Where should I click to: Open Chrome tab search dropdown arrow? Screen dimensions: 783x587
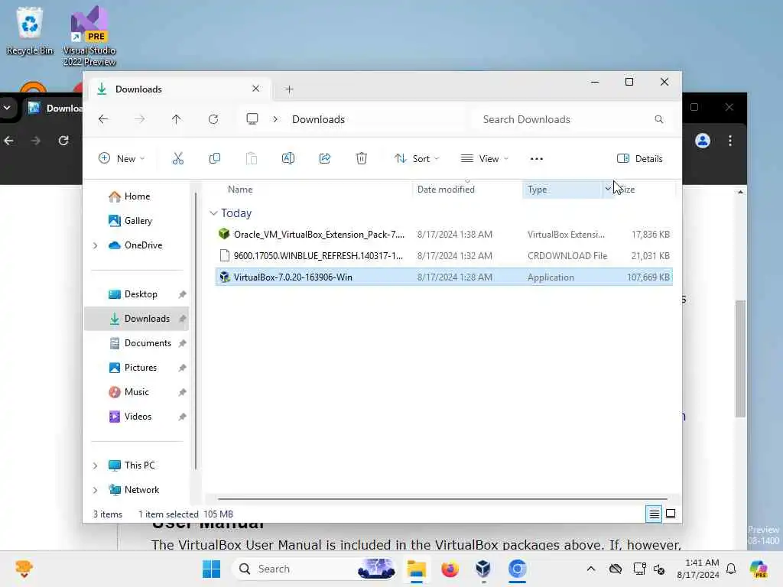pos(7,107)
